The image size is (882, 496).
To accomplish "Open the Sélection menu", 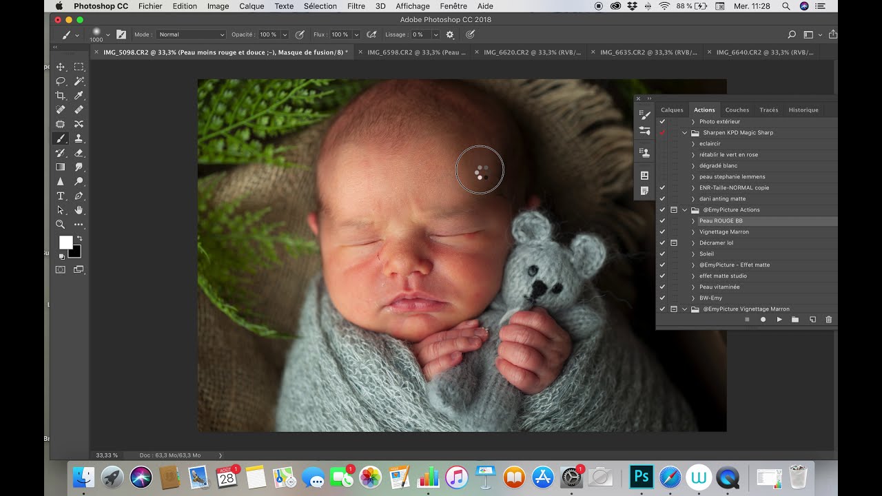I will point(320,6).
